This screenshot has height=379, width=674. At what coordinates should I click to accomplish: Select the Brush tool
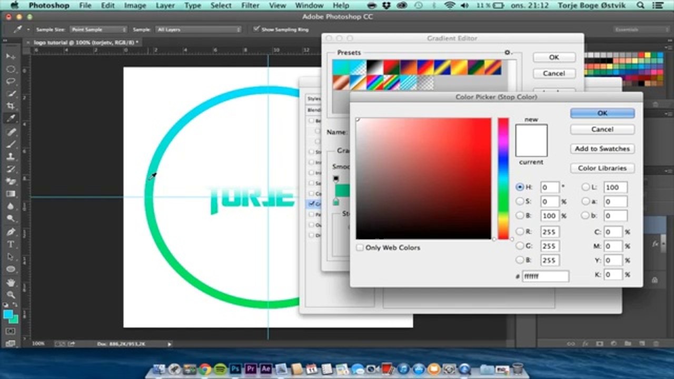(11, 144)
